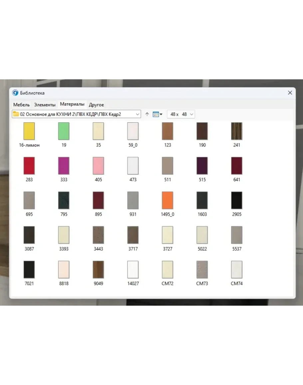Click the Library app icon in title bar
Image resolution: width=303 pixels, height=385 pixels.
tap(15, 93)
